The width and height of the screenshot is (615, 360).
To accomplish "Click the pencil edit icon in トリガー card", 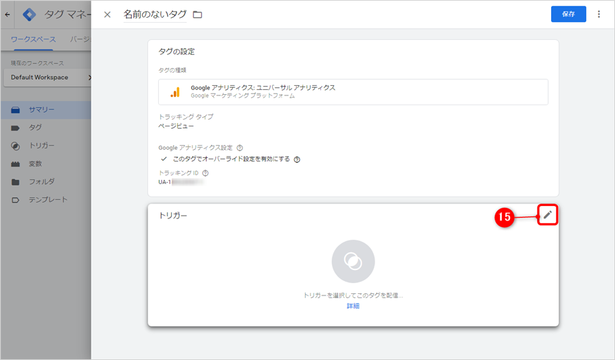I will click(x=548, y=214).
